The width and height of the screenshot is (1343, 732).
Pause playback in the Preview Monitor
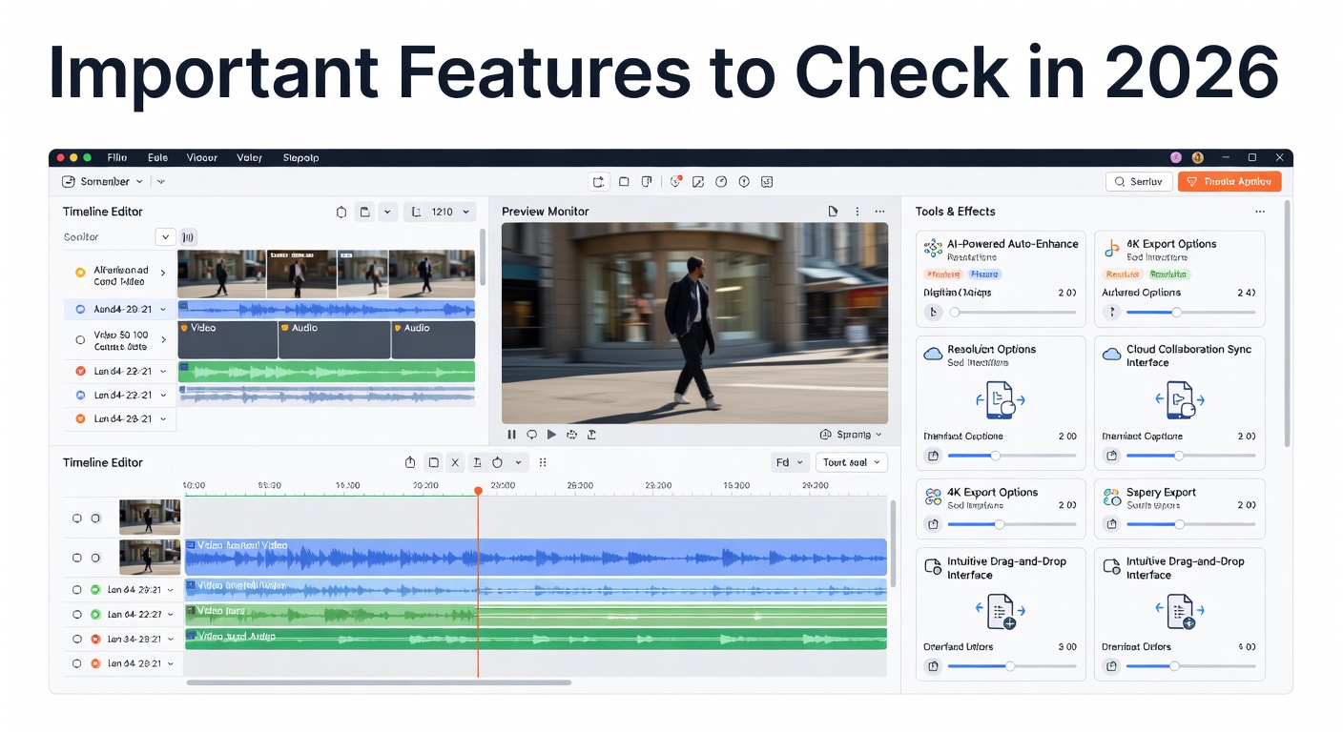click(x=511, y=435)
